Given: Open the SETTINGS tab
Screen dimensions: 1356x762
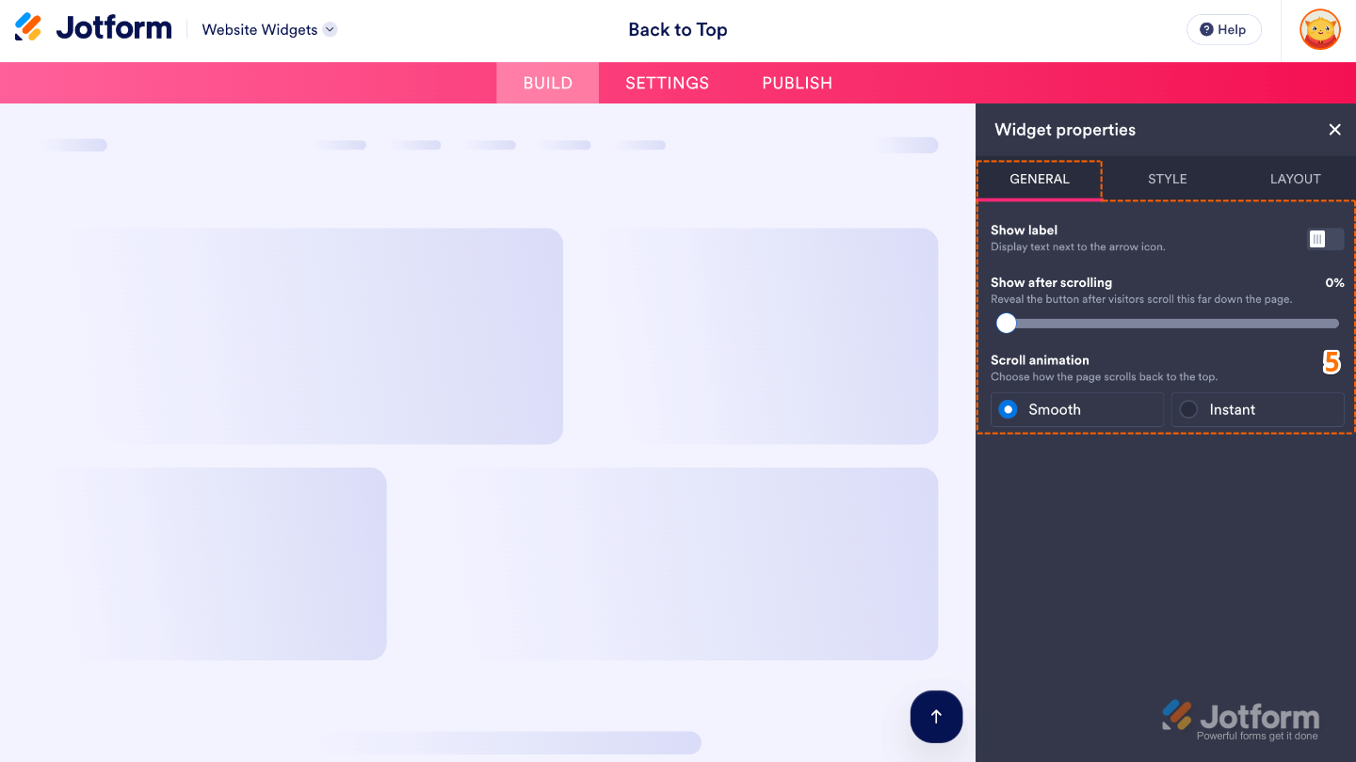Looking at the screenshot, I should [667, 83].
